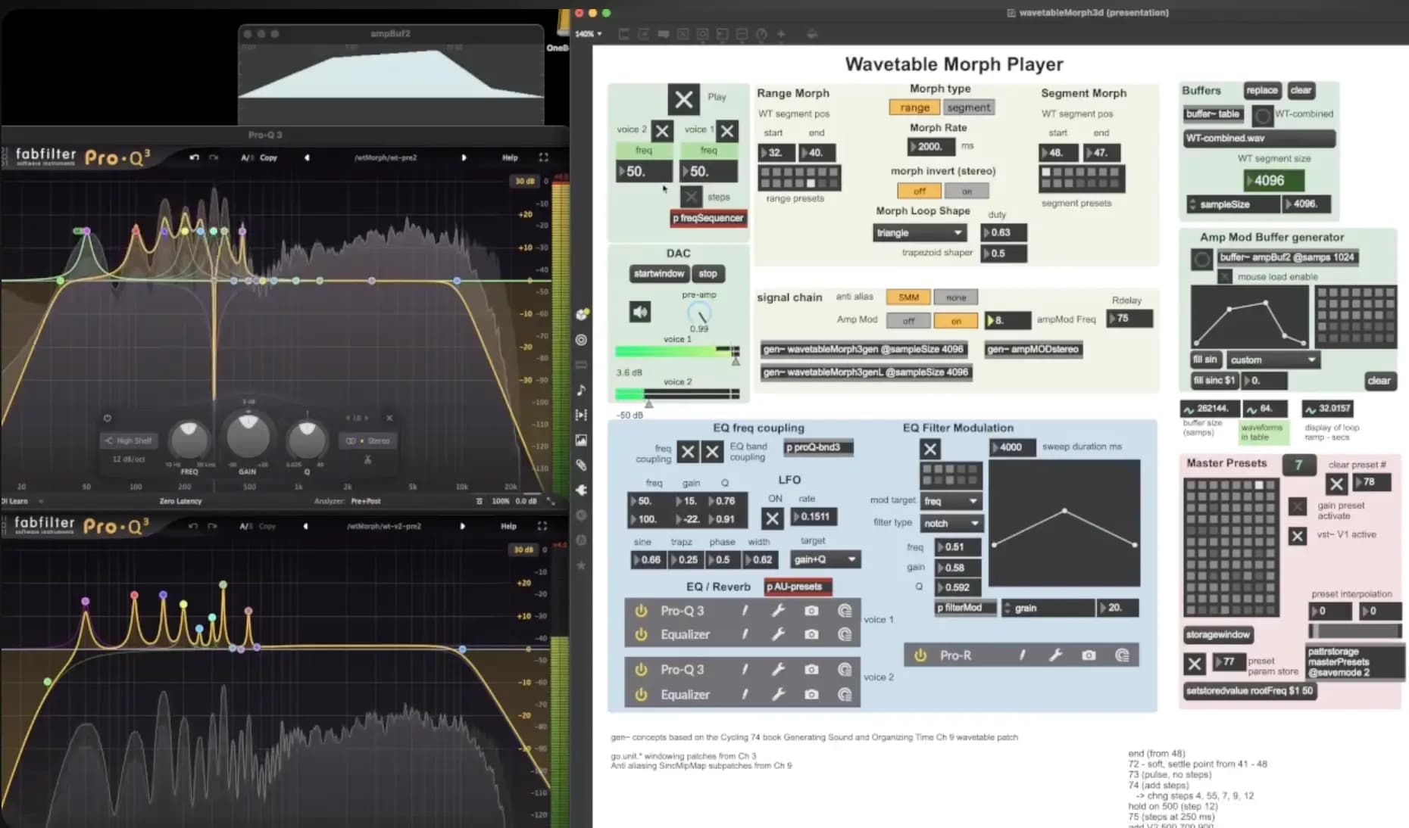Click the scissors split icon in Pro-Q 3 band panel
Viewport: 1409px width, 828px height.
click(367, 459)
